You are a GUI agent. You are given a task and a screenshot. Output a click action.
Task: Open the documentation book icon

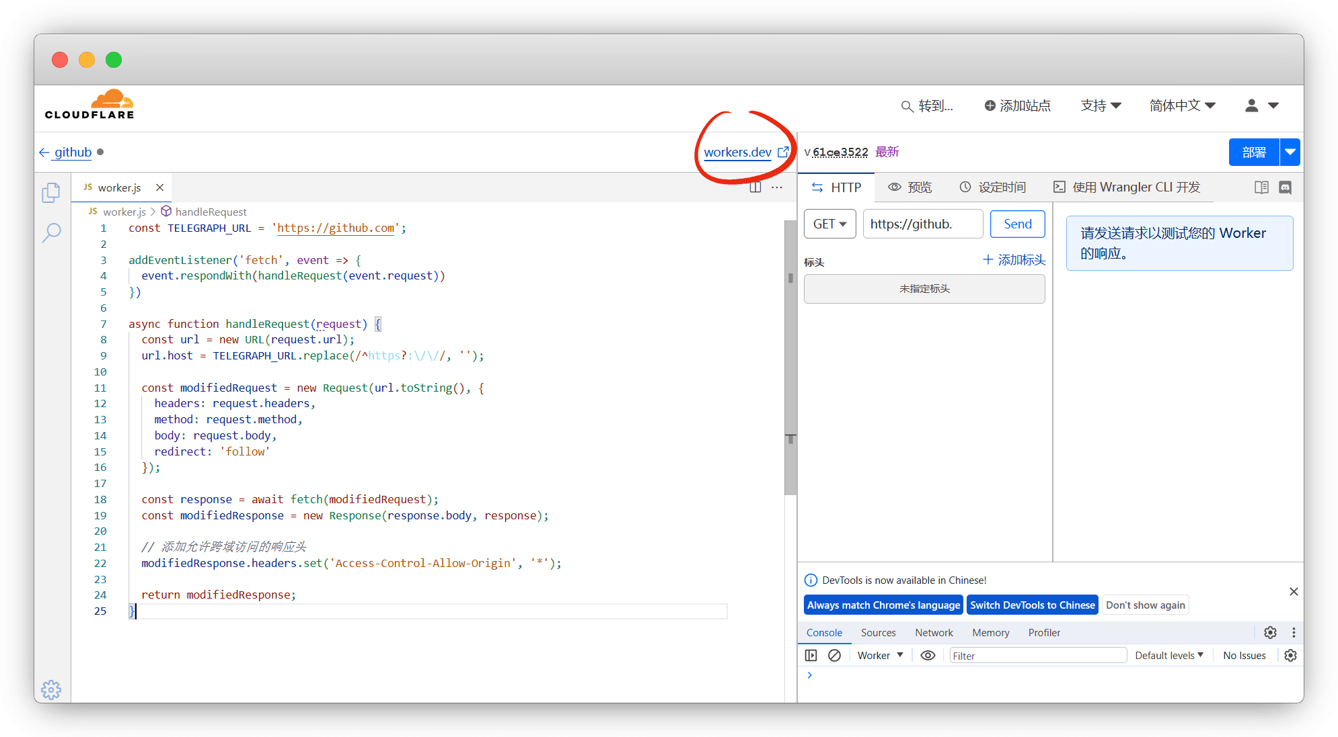[1261, 187]
